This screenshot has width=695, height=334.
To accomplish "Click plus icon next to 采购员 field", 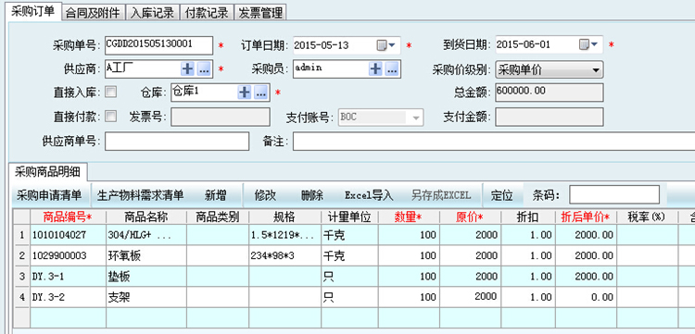I will pos(375,68).
